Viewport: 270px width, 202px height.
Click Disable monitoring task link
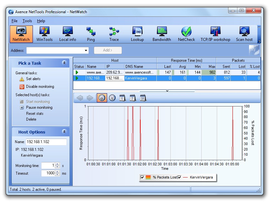pos(40,87)
